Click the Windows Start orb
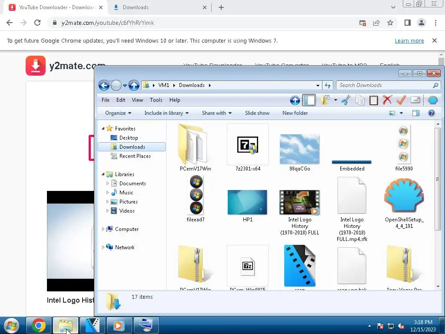This screenshot has width=445, height=334. [x=11, y=325]
